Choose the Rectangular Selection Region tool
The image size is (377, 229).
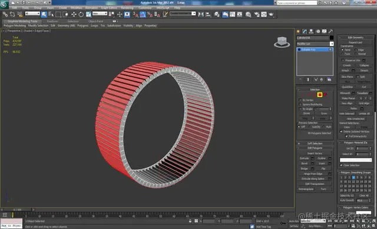pyautogui.click(x=58, y=14)
